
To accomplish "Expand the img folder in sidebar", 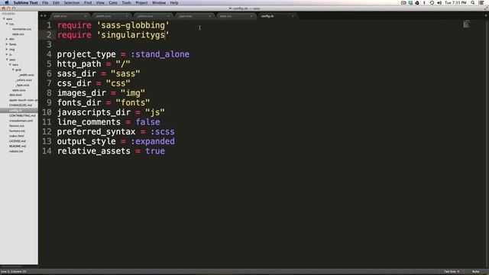I will [x=7, y=49].
